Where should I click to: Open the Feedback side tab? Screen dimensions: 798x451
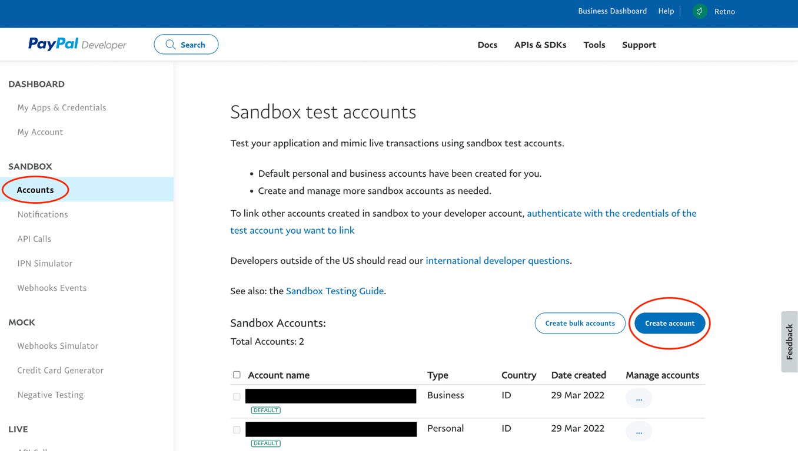[x=789, y=342]
